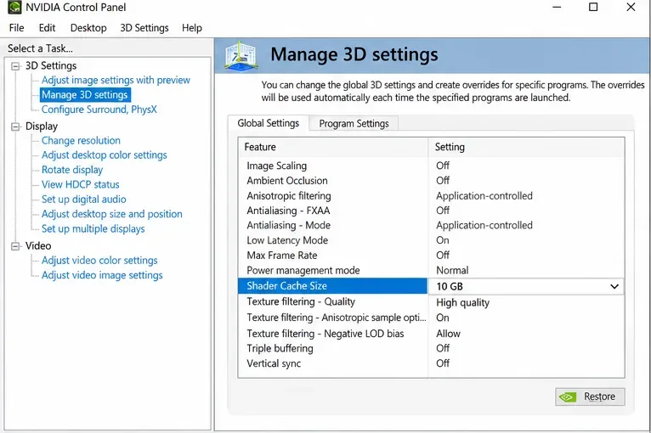Click the 10 GB shader cache value
Image resolution: width=651 pixels, height=433 pixels.
450,287
